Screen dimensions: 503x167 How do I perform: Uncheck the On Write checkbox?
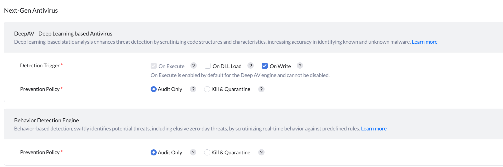[x=265, y=66]
